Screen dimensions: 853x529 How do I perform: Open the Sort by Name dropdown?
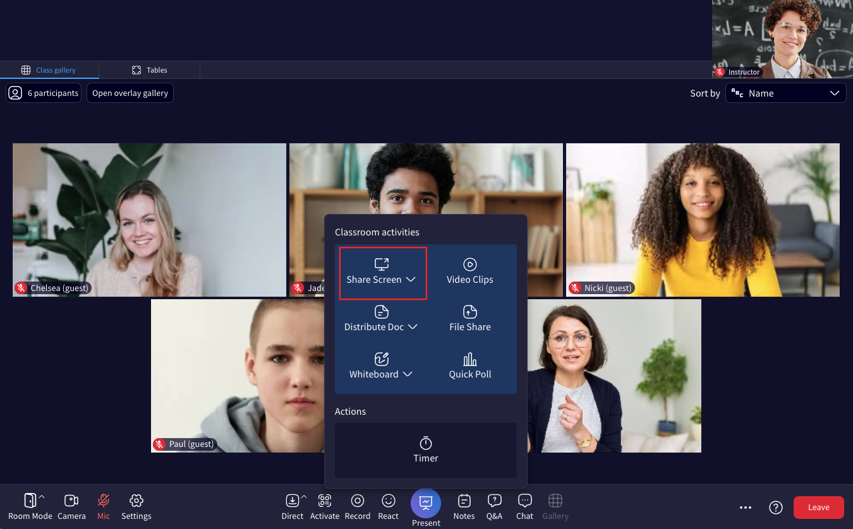[785, 93]
